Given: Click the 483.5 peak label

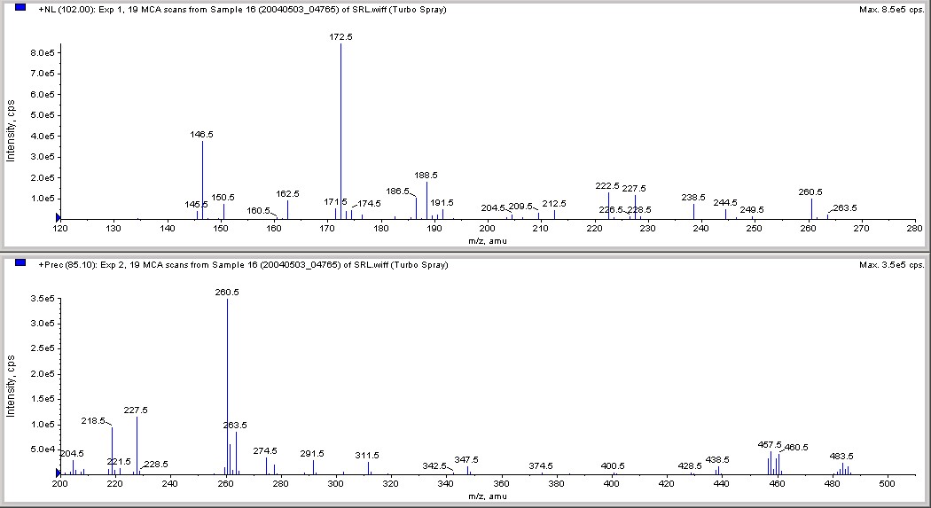Looking at the screenshot, I should [841, 457].
